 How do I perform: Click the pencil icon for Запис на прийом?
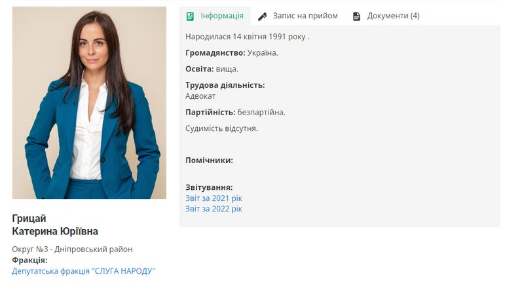tap(263, 16)
